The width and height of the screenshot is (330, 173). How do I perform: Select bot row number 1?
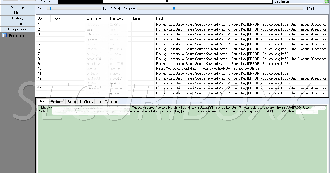point(182,25)
